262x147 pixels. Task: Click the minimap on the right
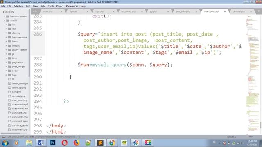(x=253, y=74)
